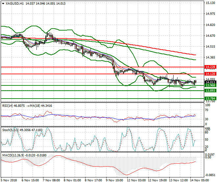Viewport: 217px width, 184px height.
Task: Select the 13.968 green support label
Action: point(210,85)
